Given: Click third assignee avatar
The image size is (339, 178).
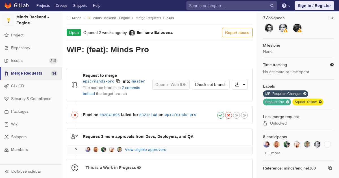Looking at the screenshot, I should [x=297, y=28].
